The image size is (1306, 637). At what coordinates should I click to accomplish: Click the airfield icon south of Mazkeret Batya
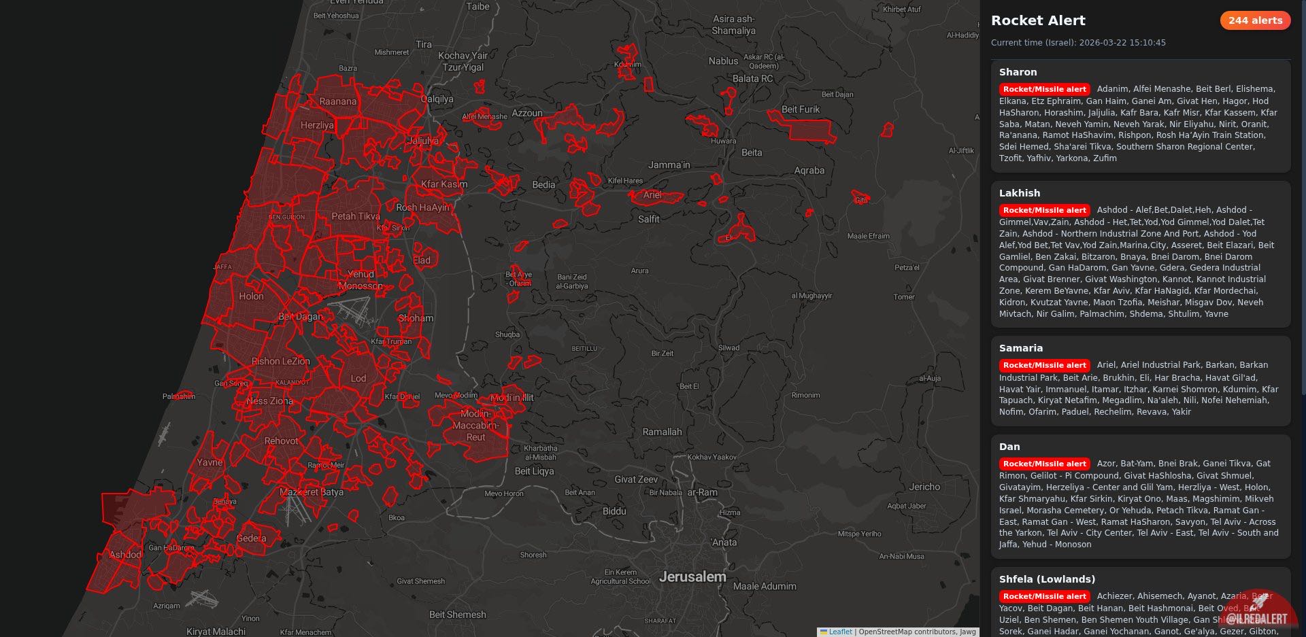295,510
